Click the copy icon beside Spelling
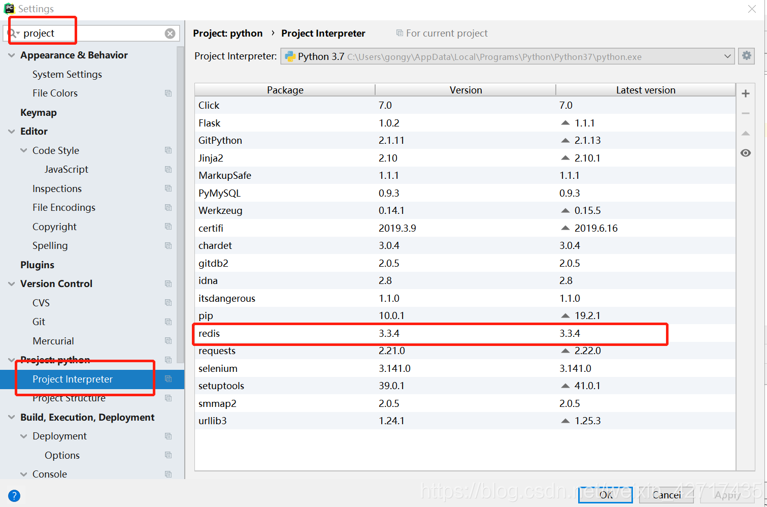The height and width of the screenshot is (507, 767). 169,245
